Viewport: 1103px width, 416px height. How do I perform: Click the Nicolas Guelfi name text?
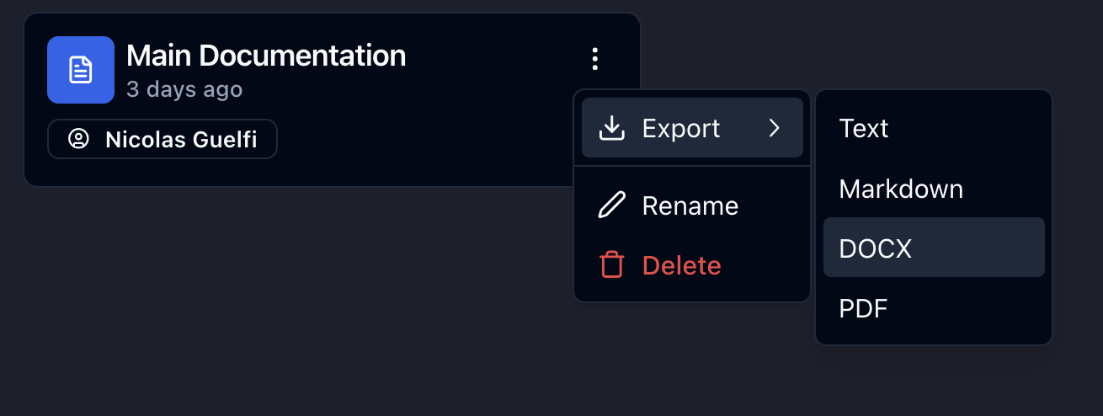[181, 139]
